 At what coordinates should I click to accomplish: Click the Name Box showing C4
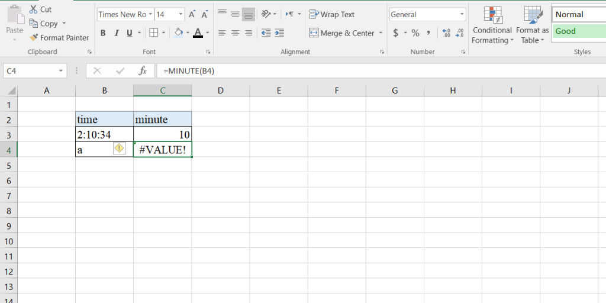pos(35,71)
